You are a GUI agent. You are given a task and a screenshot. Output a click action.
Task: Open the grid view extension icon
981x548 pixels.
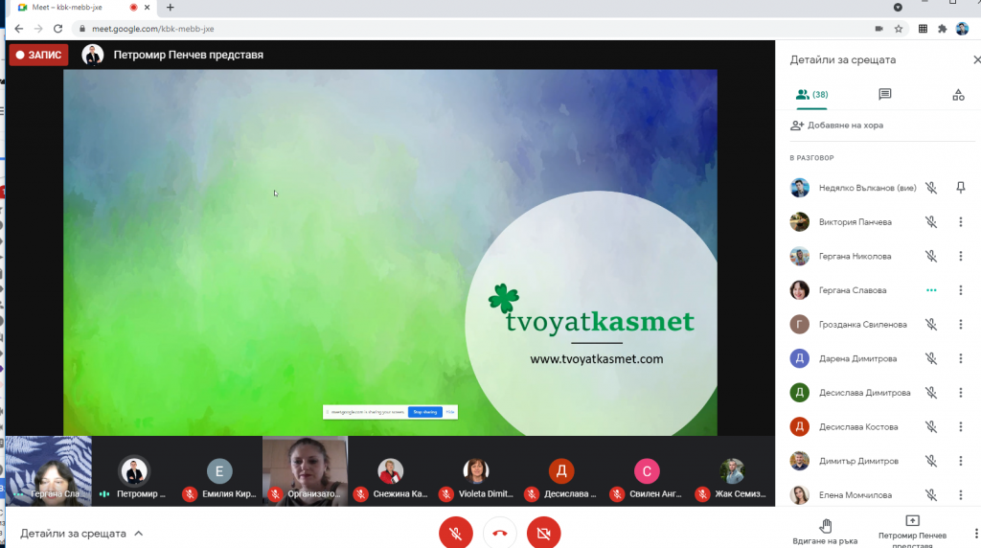tap(923, 29)
